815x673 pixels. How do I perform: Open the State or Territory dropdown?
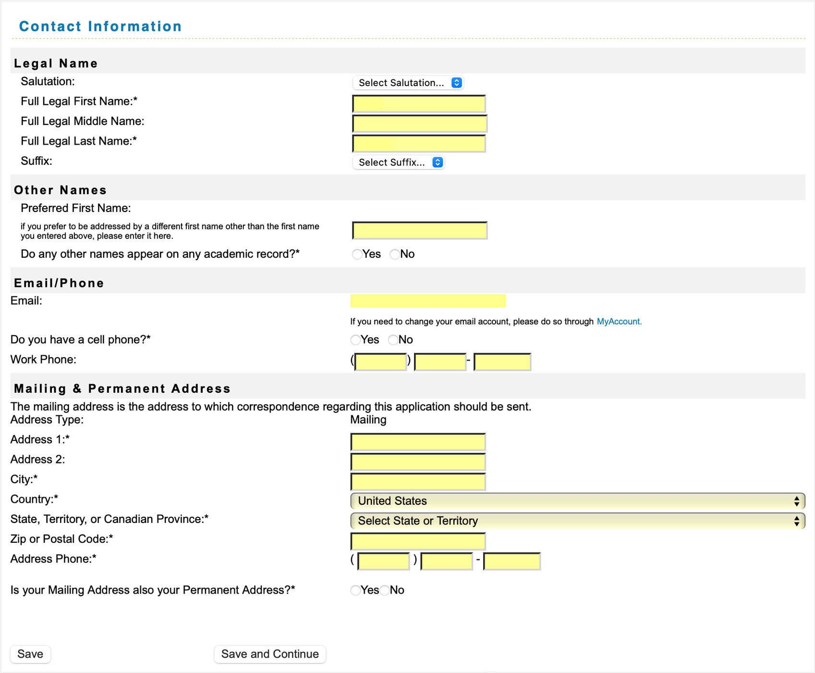pos(576,521)
